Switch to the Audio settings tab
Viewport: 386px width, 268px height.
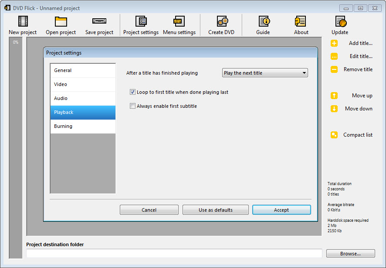click(x=83, y=98)
